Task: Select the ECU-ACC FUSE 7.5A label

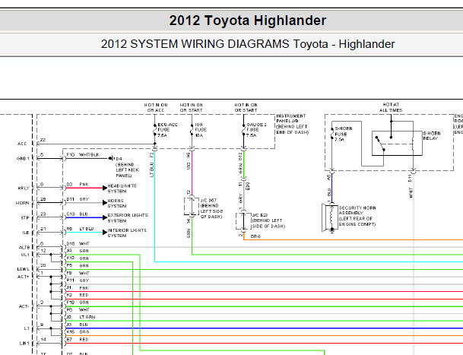Action: [x=167, y=130]
